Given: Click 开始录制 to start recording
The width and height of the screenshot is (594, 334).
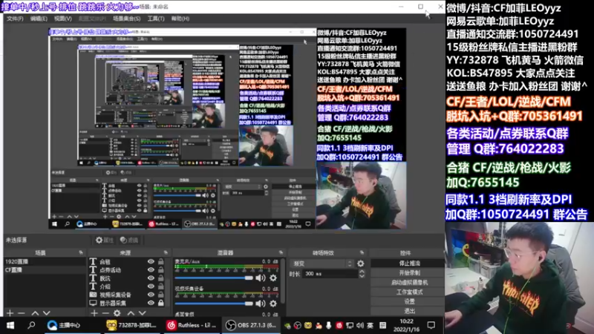Looking at the screenshot, I should (409, 272).
